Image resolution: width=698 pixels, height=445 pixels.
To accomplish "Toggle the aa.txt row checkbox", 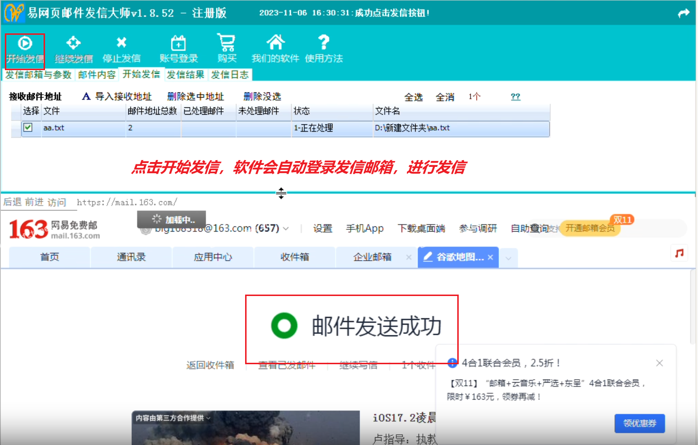I will click(28, 128).
